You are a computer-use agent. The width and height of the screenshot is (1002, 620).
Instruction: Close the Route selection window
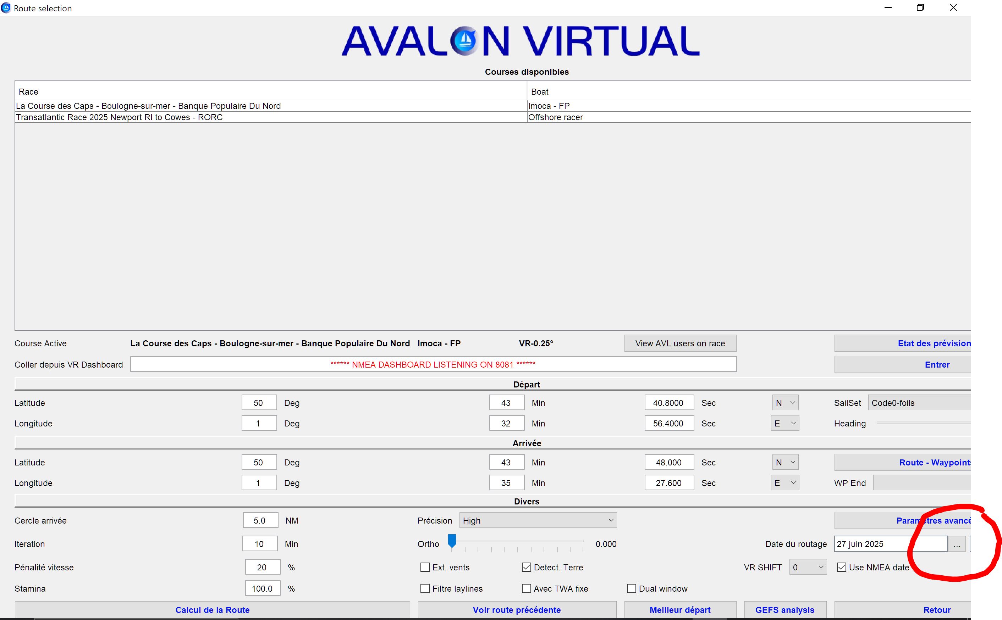tap(953, 8)
